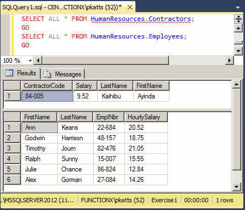Click the contractors FirstName column header
This screenshot has width=245, height=210.
click(x=151, y=86)
